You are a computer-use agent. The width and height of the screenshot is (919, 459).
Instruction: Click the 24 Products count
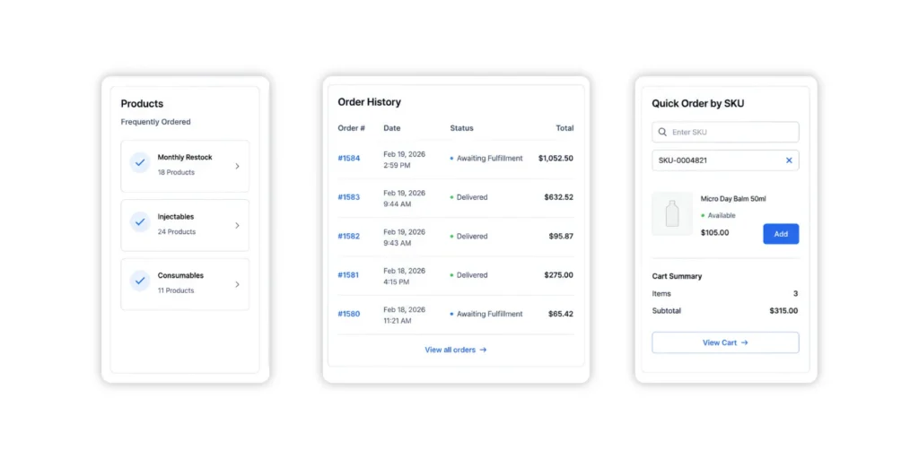(x=177, y=232)
